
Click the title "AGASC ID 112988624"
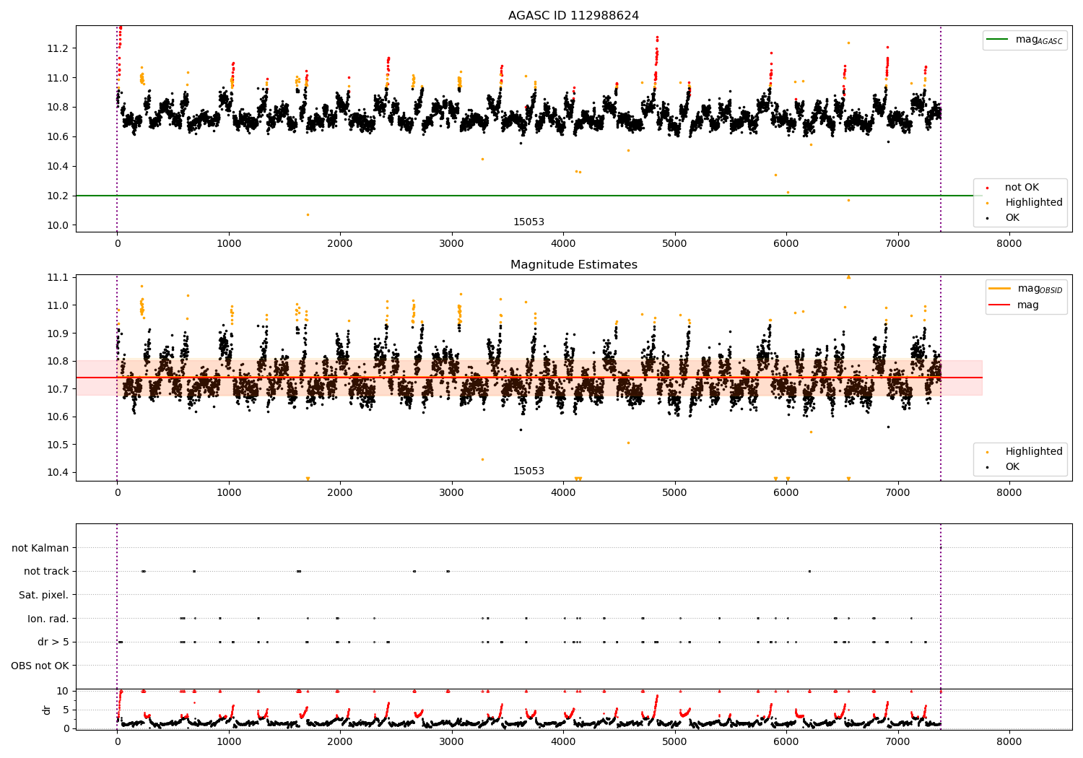click(x=573, y=16)
